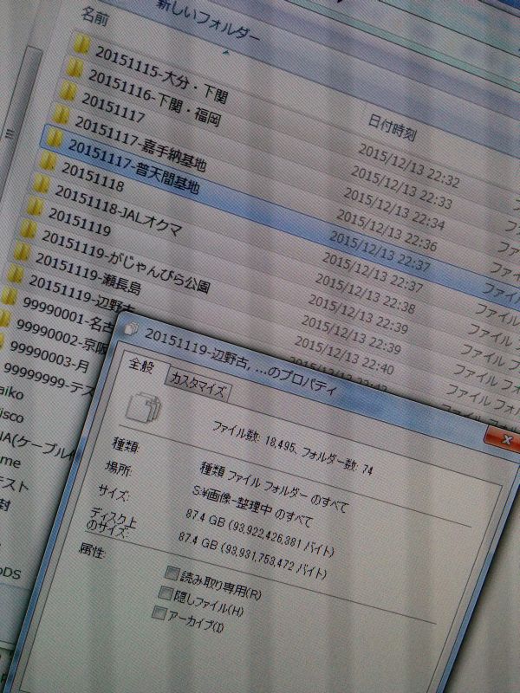The image size is (520, 693).
Task: Click date 2015/12/13 22:40
Action: pyautogui.click(x=344, y=355)
